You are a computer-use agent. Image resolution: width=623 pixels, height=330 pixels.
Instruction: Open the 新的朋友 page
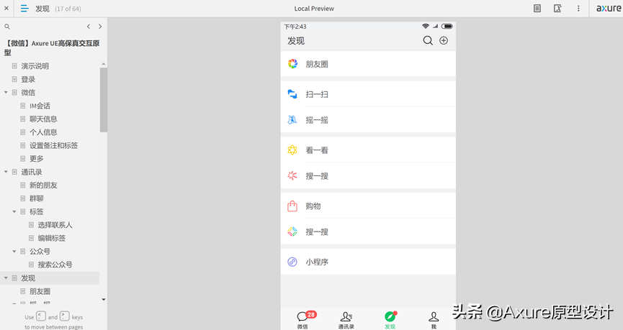tap(43, 185)
